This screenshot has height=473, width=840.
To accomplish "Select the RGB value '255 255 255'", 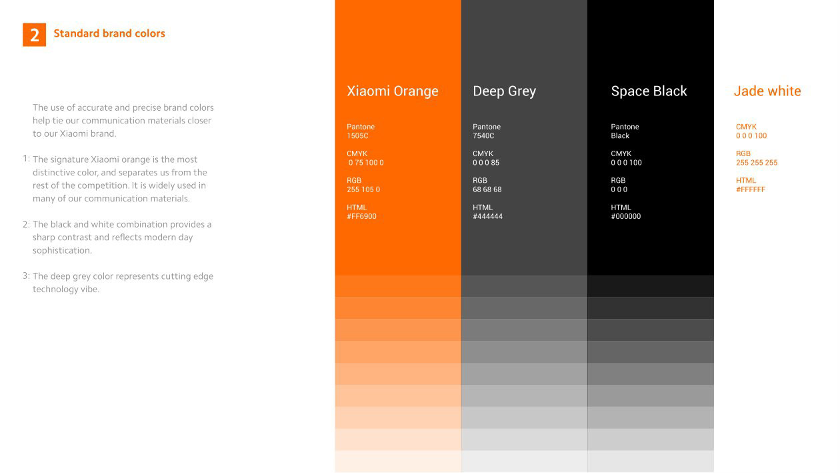I will point(757,163).
